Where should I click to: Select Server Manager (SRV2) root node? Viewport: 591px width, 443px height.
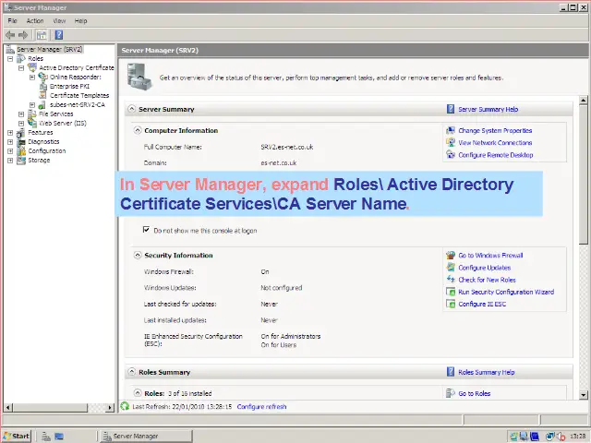pos(49,49)
